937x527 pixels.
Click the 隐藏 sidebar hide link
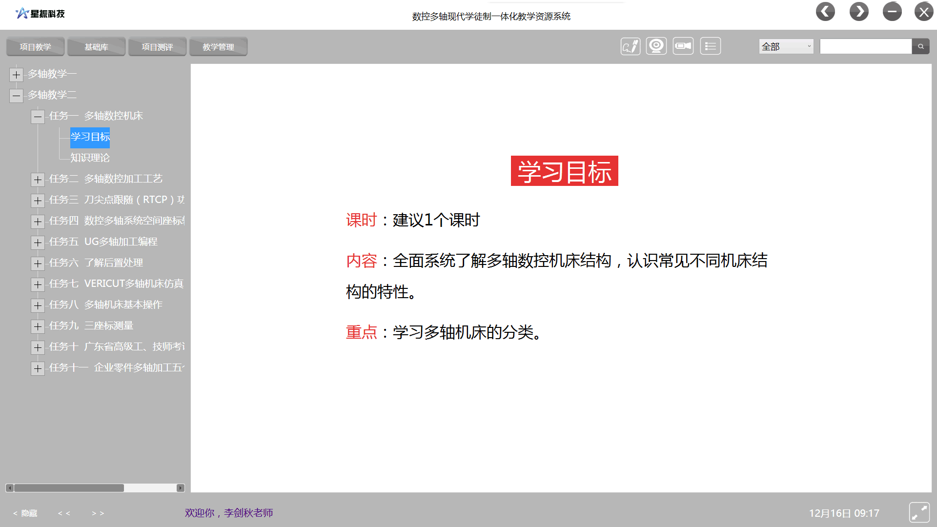(25, 513)
